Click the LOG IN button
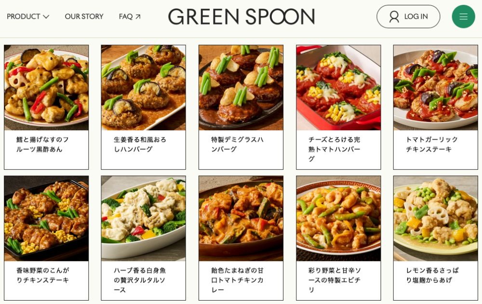482x304 pixels. 408,16
